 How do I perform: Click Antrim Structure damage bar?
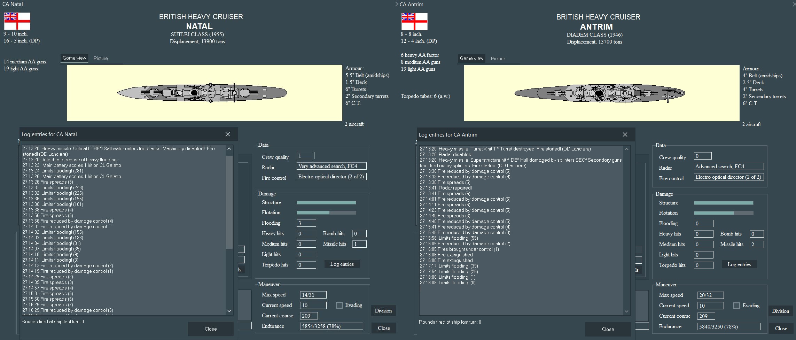[724, 203]
